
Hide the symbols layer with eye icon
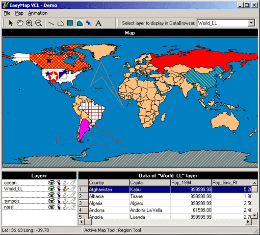pos(51,201)
